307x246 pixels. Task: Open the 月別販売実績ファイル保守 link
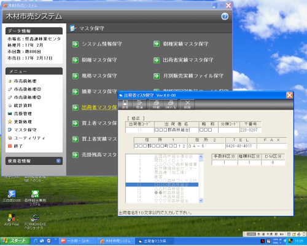point(193,76)
